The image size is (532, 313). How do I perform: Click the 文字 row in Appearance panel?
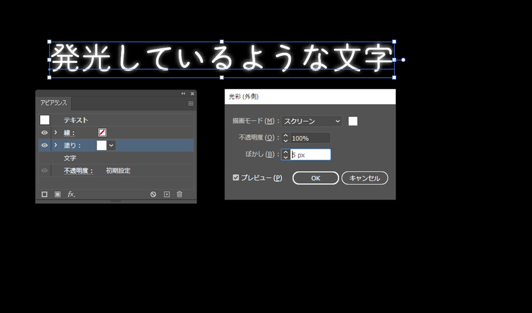point(116,158)
